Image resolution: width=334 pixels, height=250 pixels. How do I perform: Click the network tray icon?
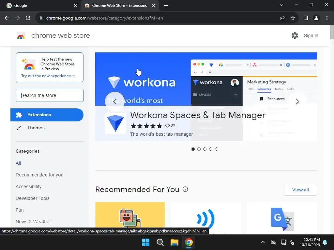pyautogui.click(x=283, y=242)
